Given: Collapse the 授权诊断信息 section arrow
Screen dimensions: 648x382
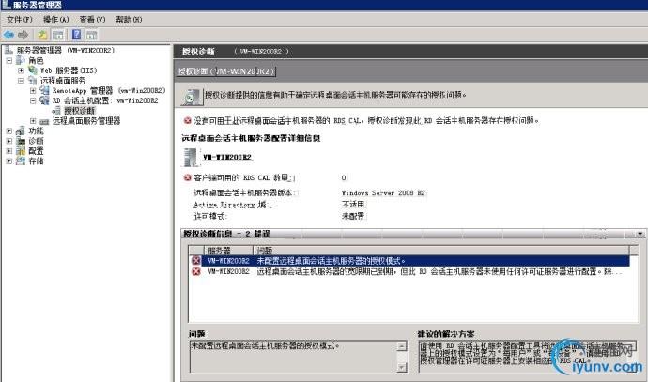Looking at the screenshot, I should point(640,234).
